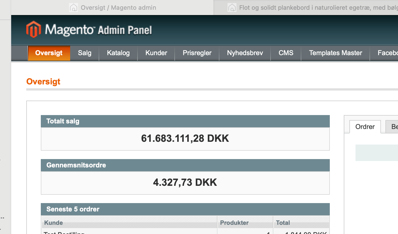The image size is (398, 234).
Task: Select the cut-off tab next to Ordrer
Action: tap(392, 127)
